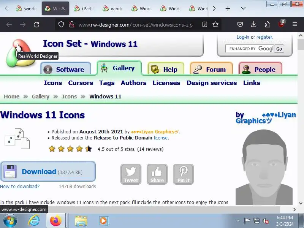Open Windows Media Player taskbar icon

tap(103, 221)
